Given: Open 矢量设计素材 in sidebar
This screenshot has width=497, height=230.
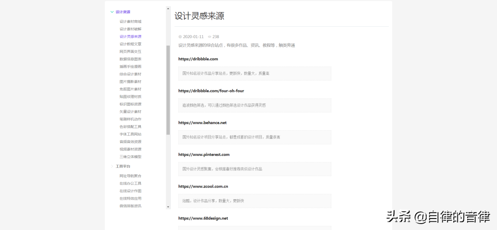Looking at the screenshot, I should tap(131, 112).
